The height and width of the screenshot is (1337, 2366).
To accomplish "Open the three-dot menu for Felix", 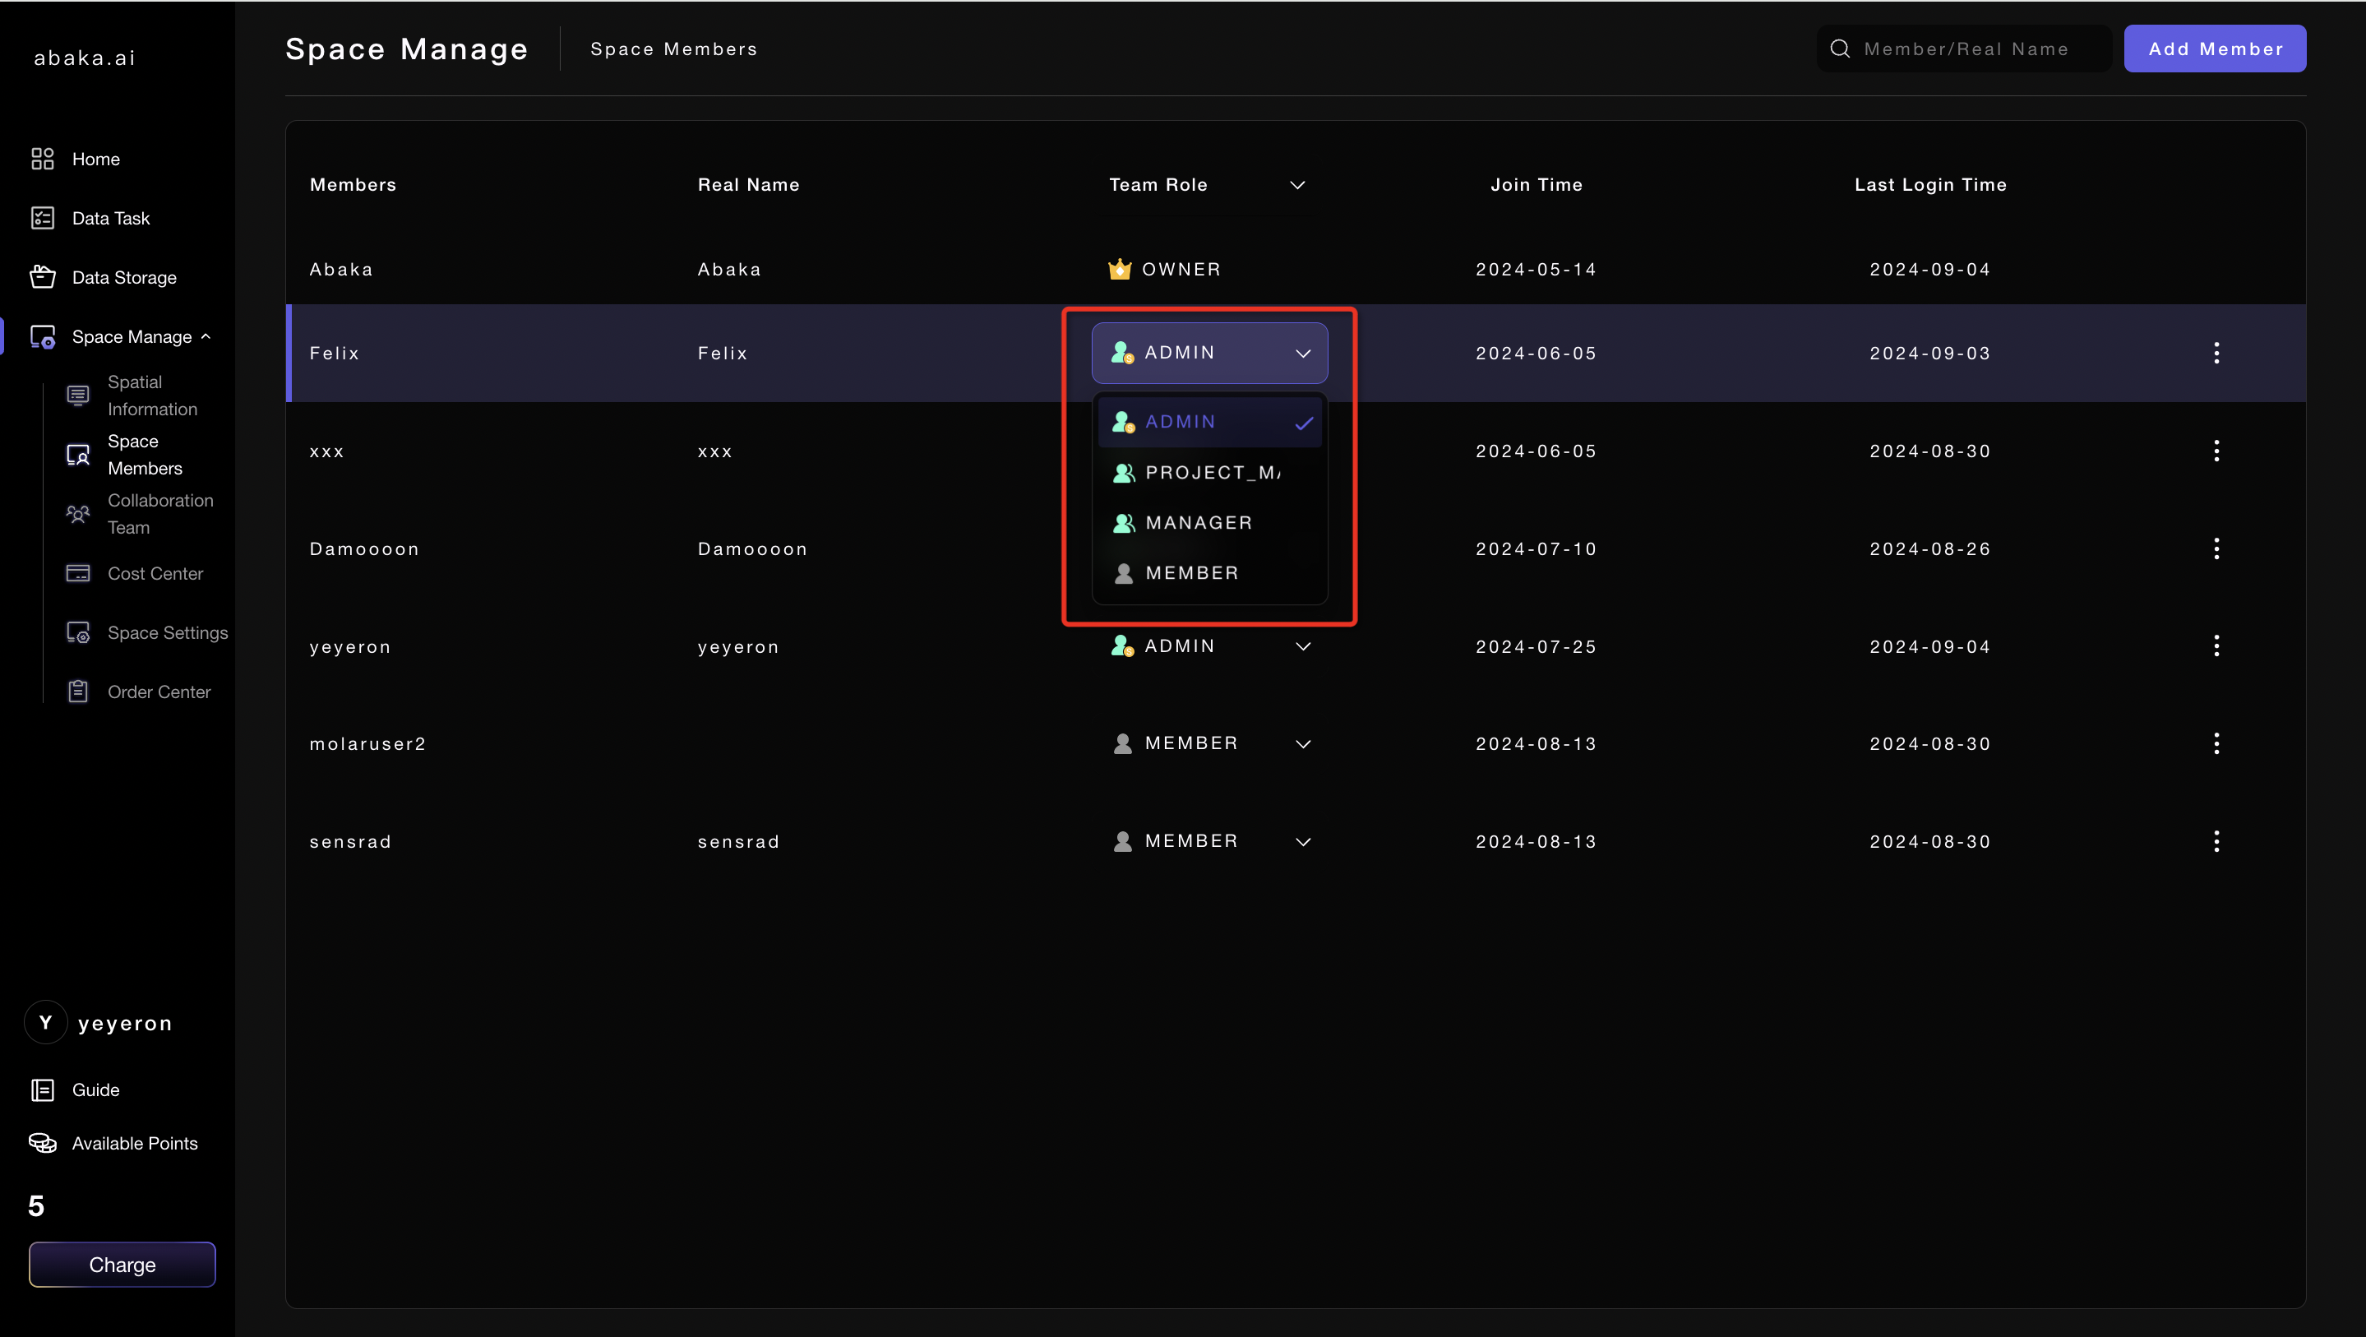I will [x=2216, y=353].
